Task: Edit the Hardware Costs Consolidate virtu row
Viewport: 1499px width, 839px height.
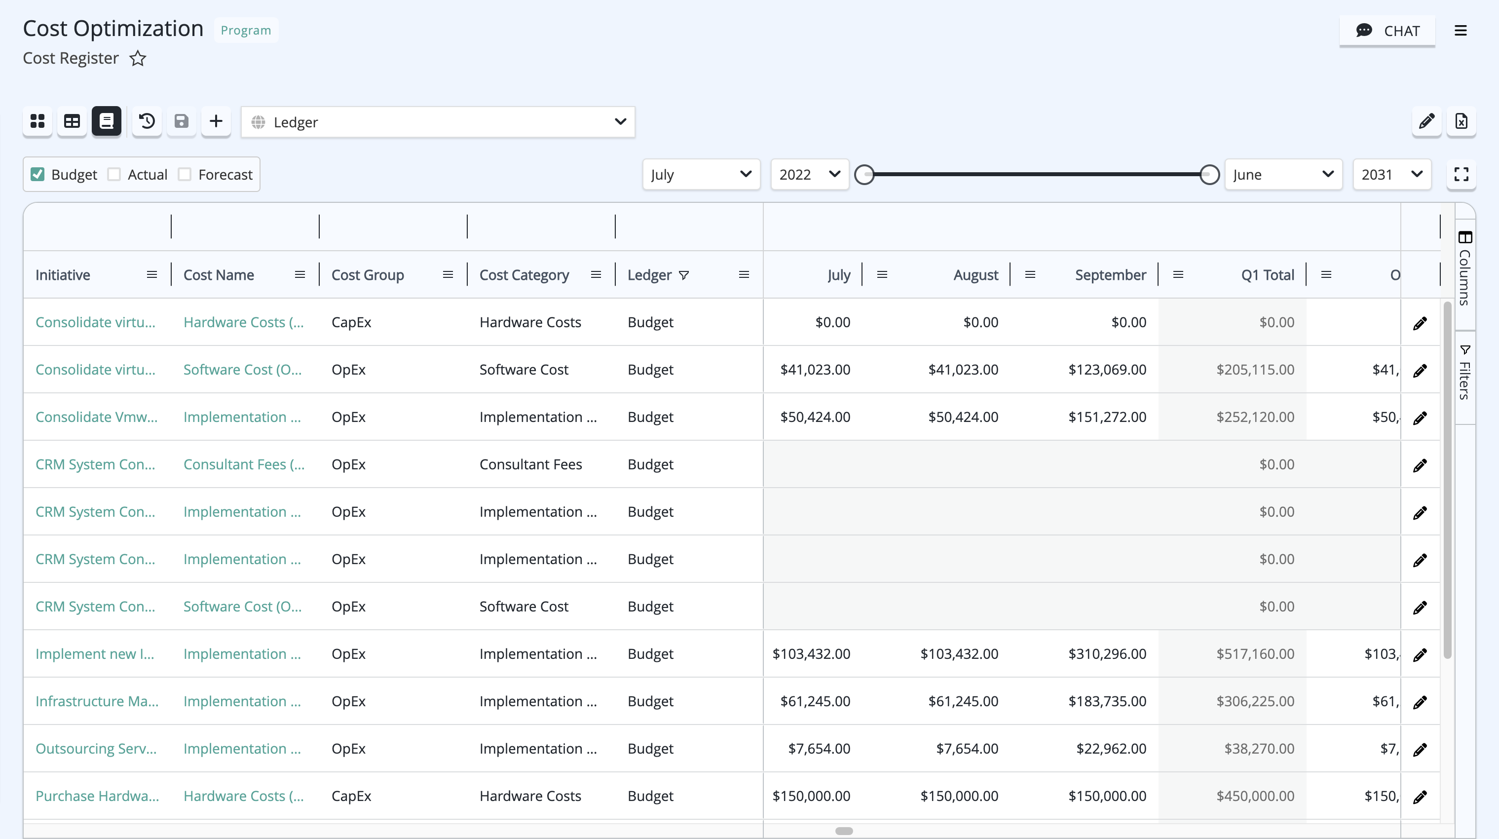Action: click(x=1420, y=323)
